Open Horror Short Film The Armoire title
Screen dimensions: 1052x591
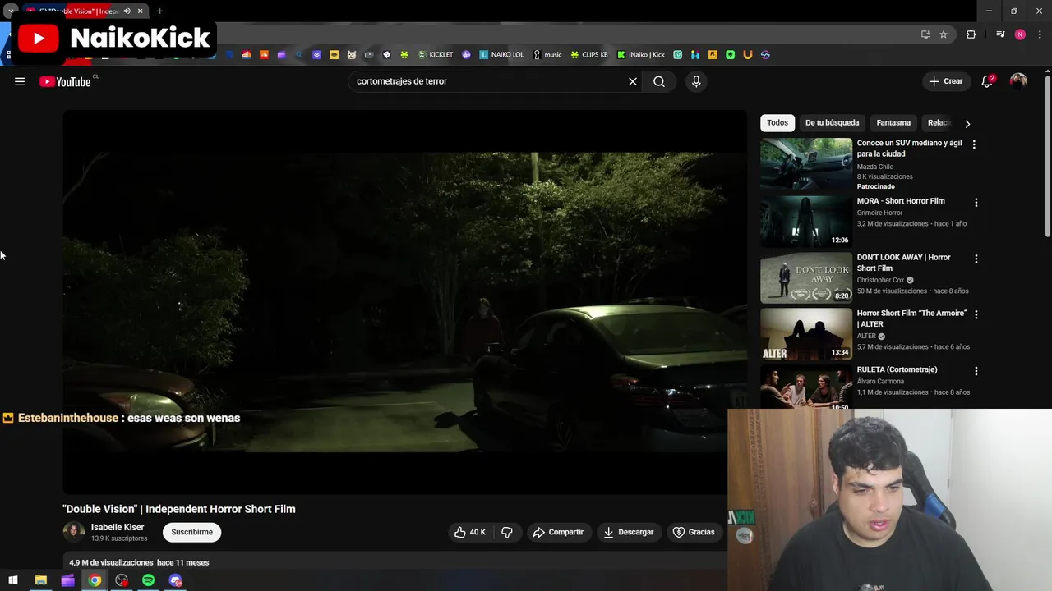tap(911, 318)
